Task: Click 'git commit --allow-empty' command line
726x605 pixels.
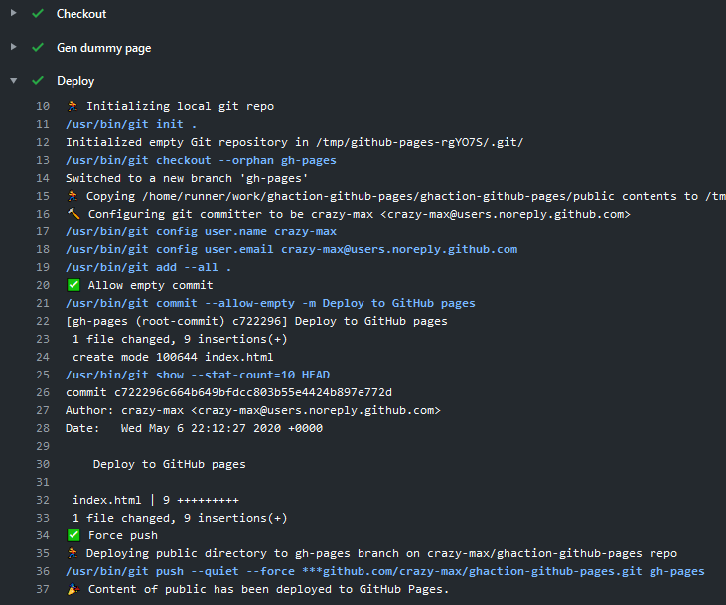Action: (x=270, y=303)
